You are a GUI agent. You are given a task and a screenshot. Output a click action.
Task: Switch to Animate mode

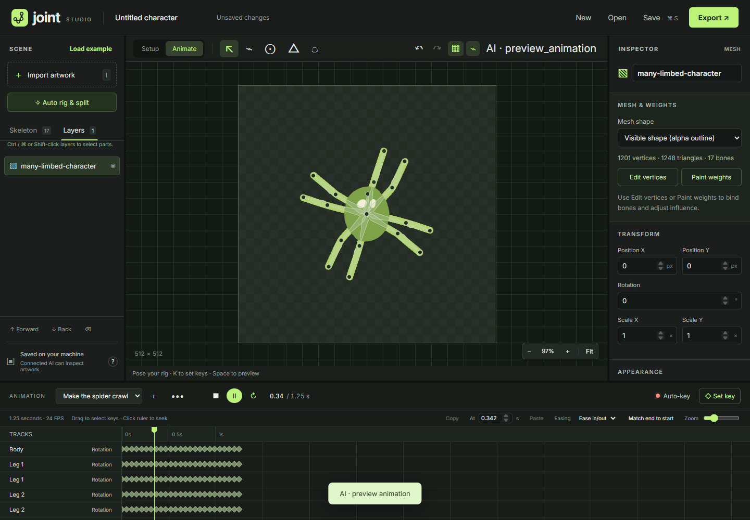(x=184, y=49)
